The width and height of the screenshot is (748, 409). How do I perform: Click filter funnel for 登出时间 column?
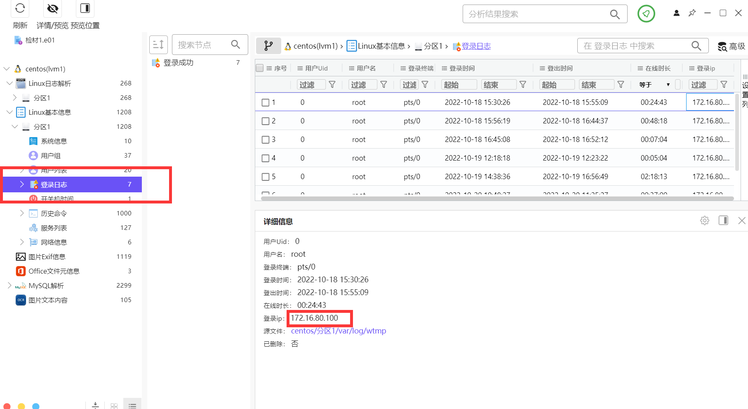pyautogui.click(x=621, y=85)
